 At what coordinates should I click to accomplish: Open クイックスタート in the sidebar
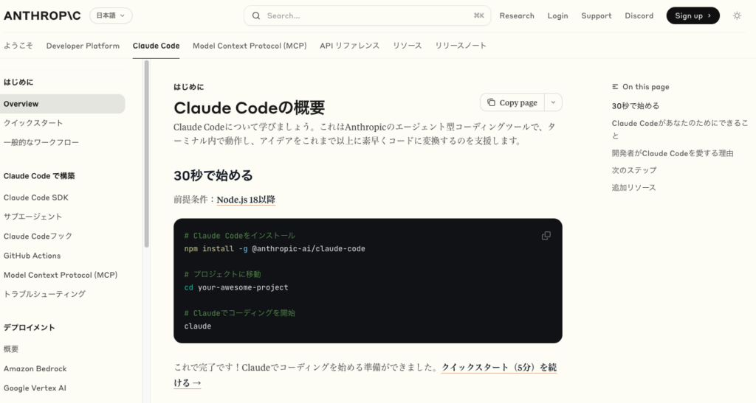coord(33,123)
